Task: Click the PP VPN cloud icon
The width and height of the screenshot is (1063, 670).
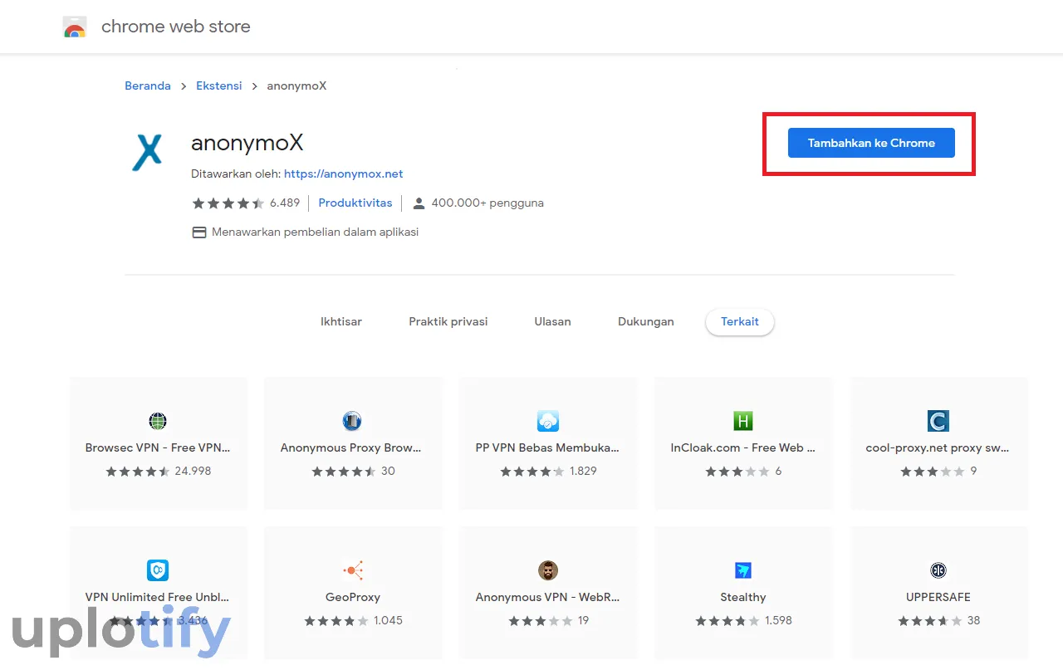Action: click(x=547, y=421)
